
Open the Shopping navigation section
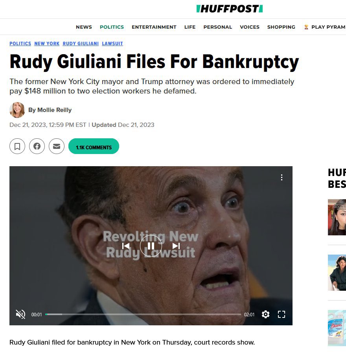(x=281, y=27)
